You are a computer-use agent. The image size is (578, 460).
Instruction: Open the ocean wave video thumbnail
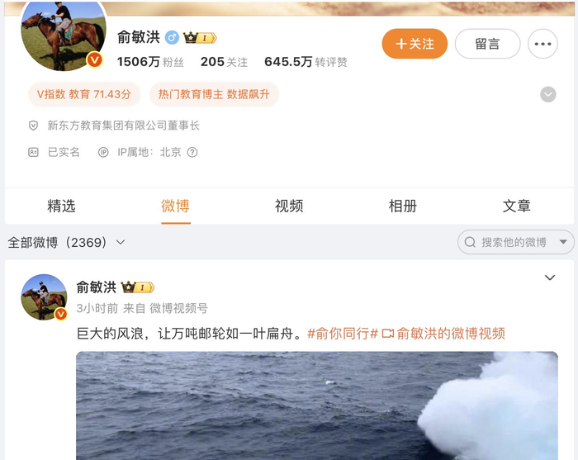(x=316, y=405)
